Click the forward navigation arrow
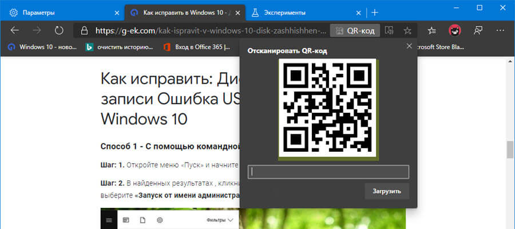Screen dimensions: 515x229 point(37,30)
